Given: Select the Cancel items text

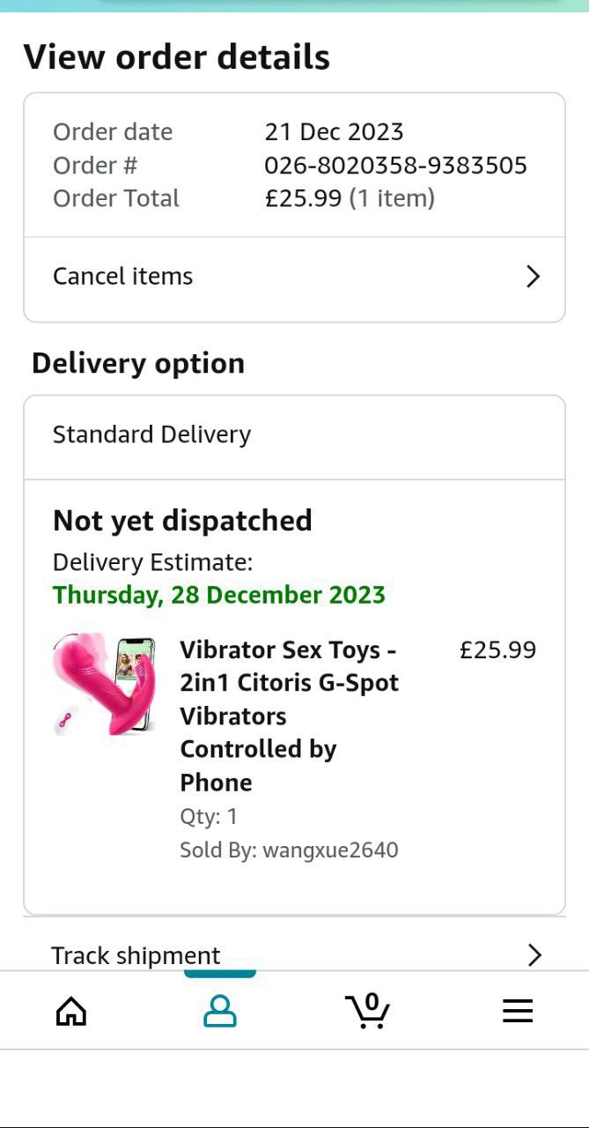Looking at the screenshot, I should (x=122, y=276).
